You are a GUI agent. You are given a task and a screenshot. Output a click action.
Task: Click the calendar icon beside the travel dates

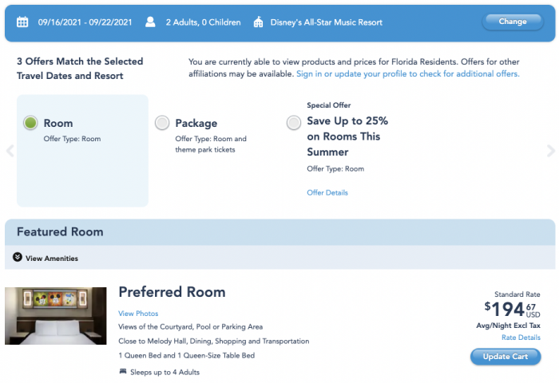pyautogui.click(x=22, y=22)
